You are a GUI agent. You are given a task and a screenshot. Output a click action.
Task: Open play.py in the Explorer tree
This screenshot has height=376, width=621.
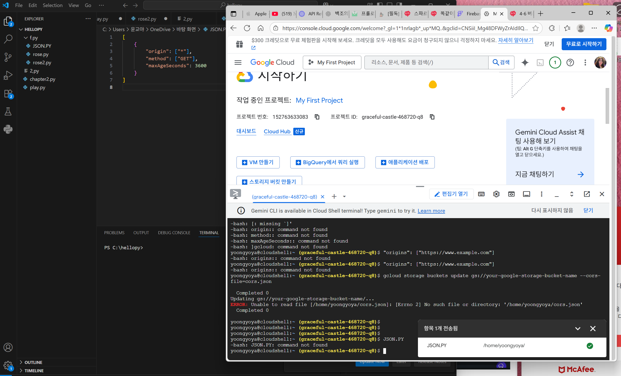37,88
